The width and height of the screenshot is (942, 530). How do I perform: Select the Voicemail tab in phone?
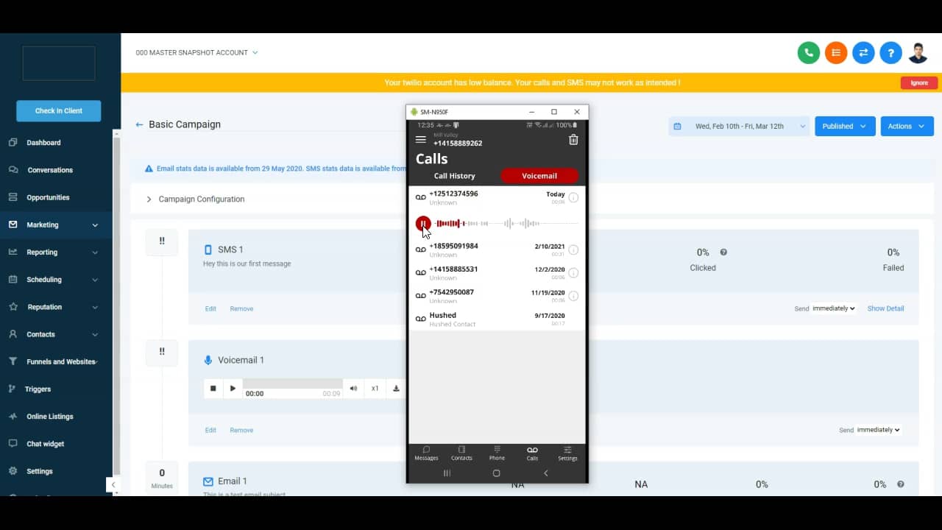(x=539, y=176)
